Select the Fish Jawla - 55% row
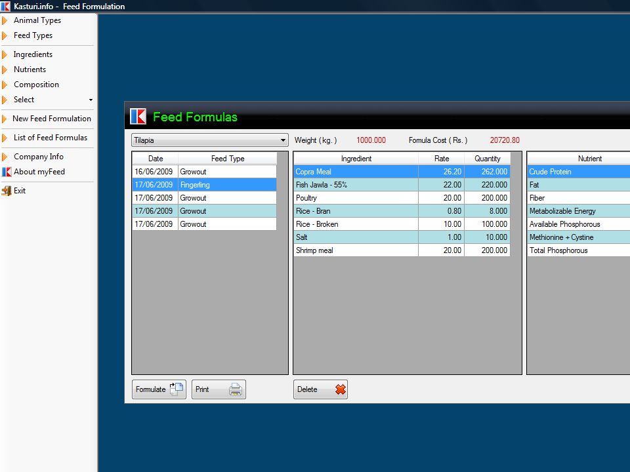 tap(402, 185)
